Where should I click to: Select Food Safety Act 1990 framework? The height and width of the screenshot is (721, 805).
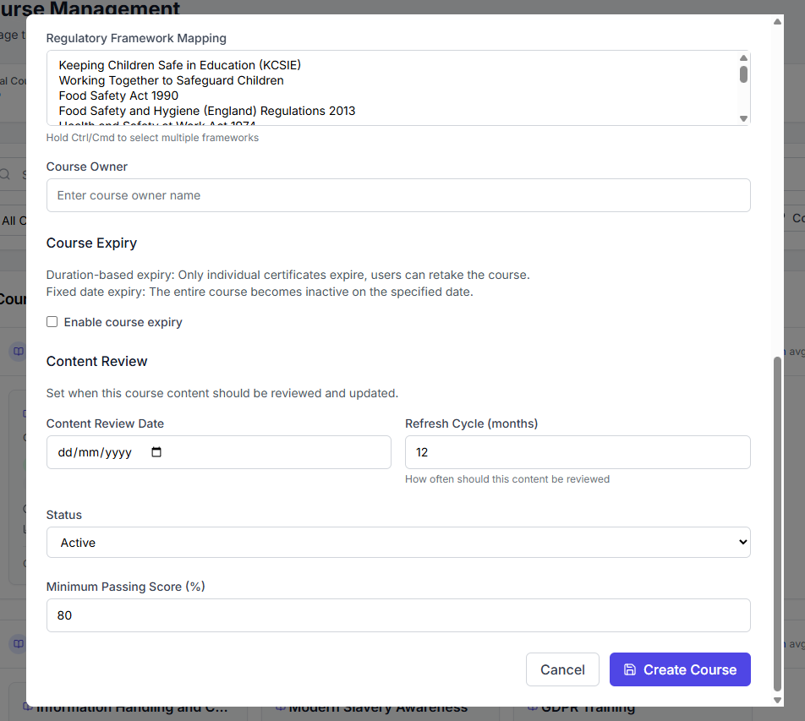[x=118, y=96]
